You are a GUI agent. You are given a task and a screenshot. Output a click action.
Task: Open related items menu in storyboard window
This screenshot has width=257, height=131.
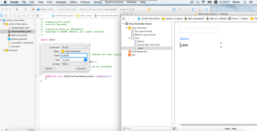[123, 19]
